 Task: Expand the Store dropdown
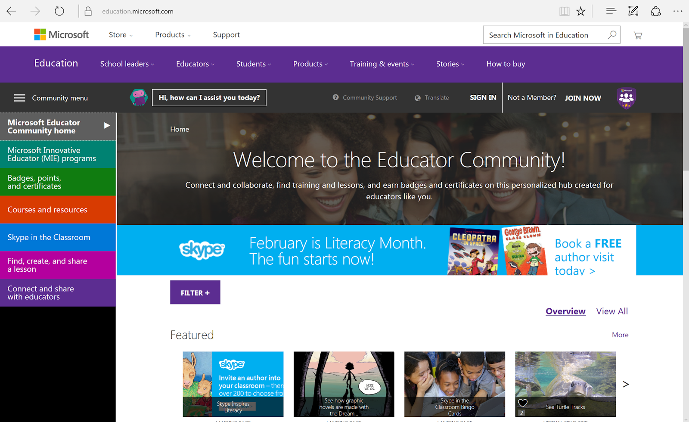pyautogui.click(x=121, y=35)
